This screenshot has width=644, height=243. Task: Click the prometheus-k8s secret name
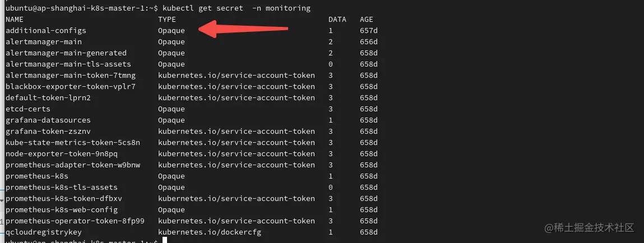coord(37,176)
